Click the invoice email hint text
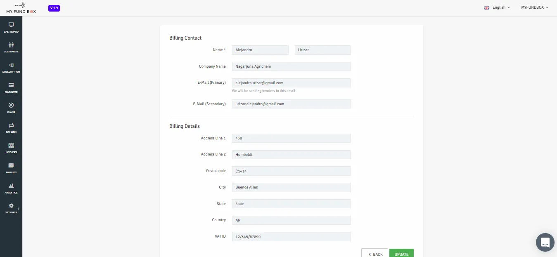557x257 pixels. tap(263, 91)
